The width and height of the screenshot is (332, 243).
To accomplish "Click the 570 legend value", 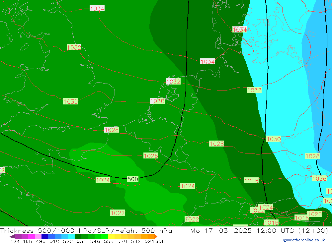I will tap(122, 241).
